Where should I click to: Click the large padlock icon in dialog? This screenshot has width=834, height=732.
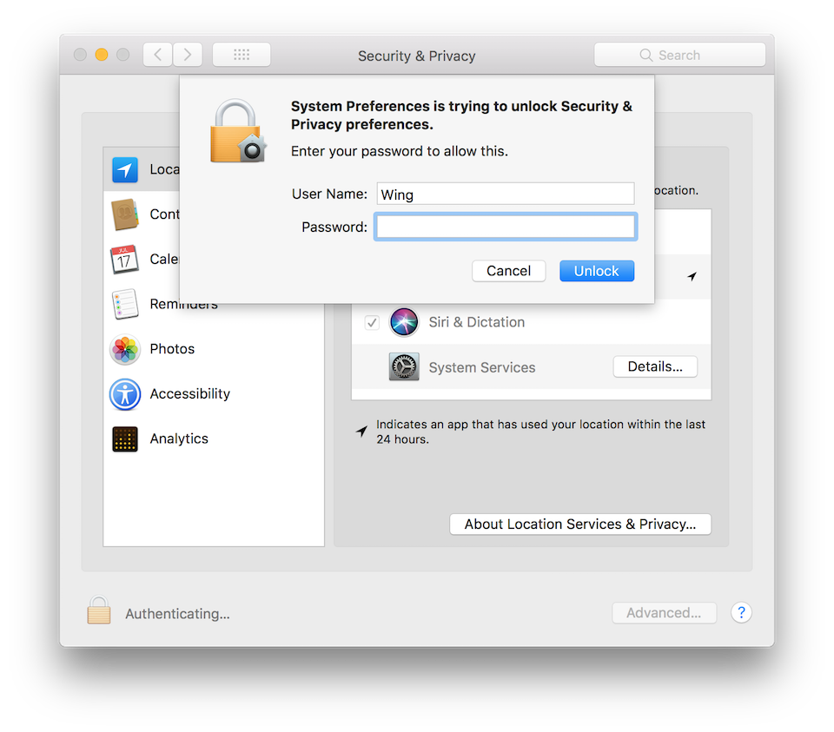pos(238,131)
